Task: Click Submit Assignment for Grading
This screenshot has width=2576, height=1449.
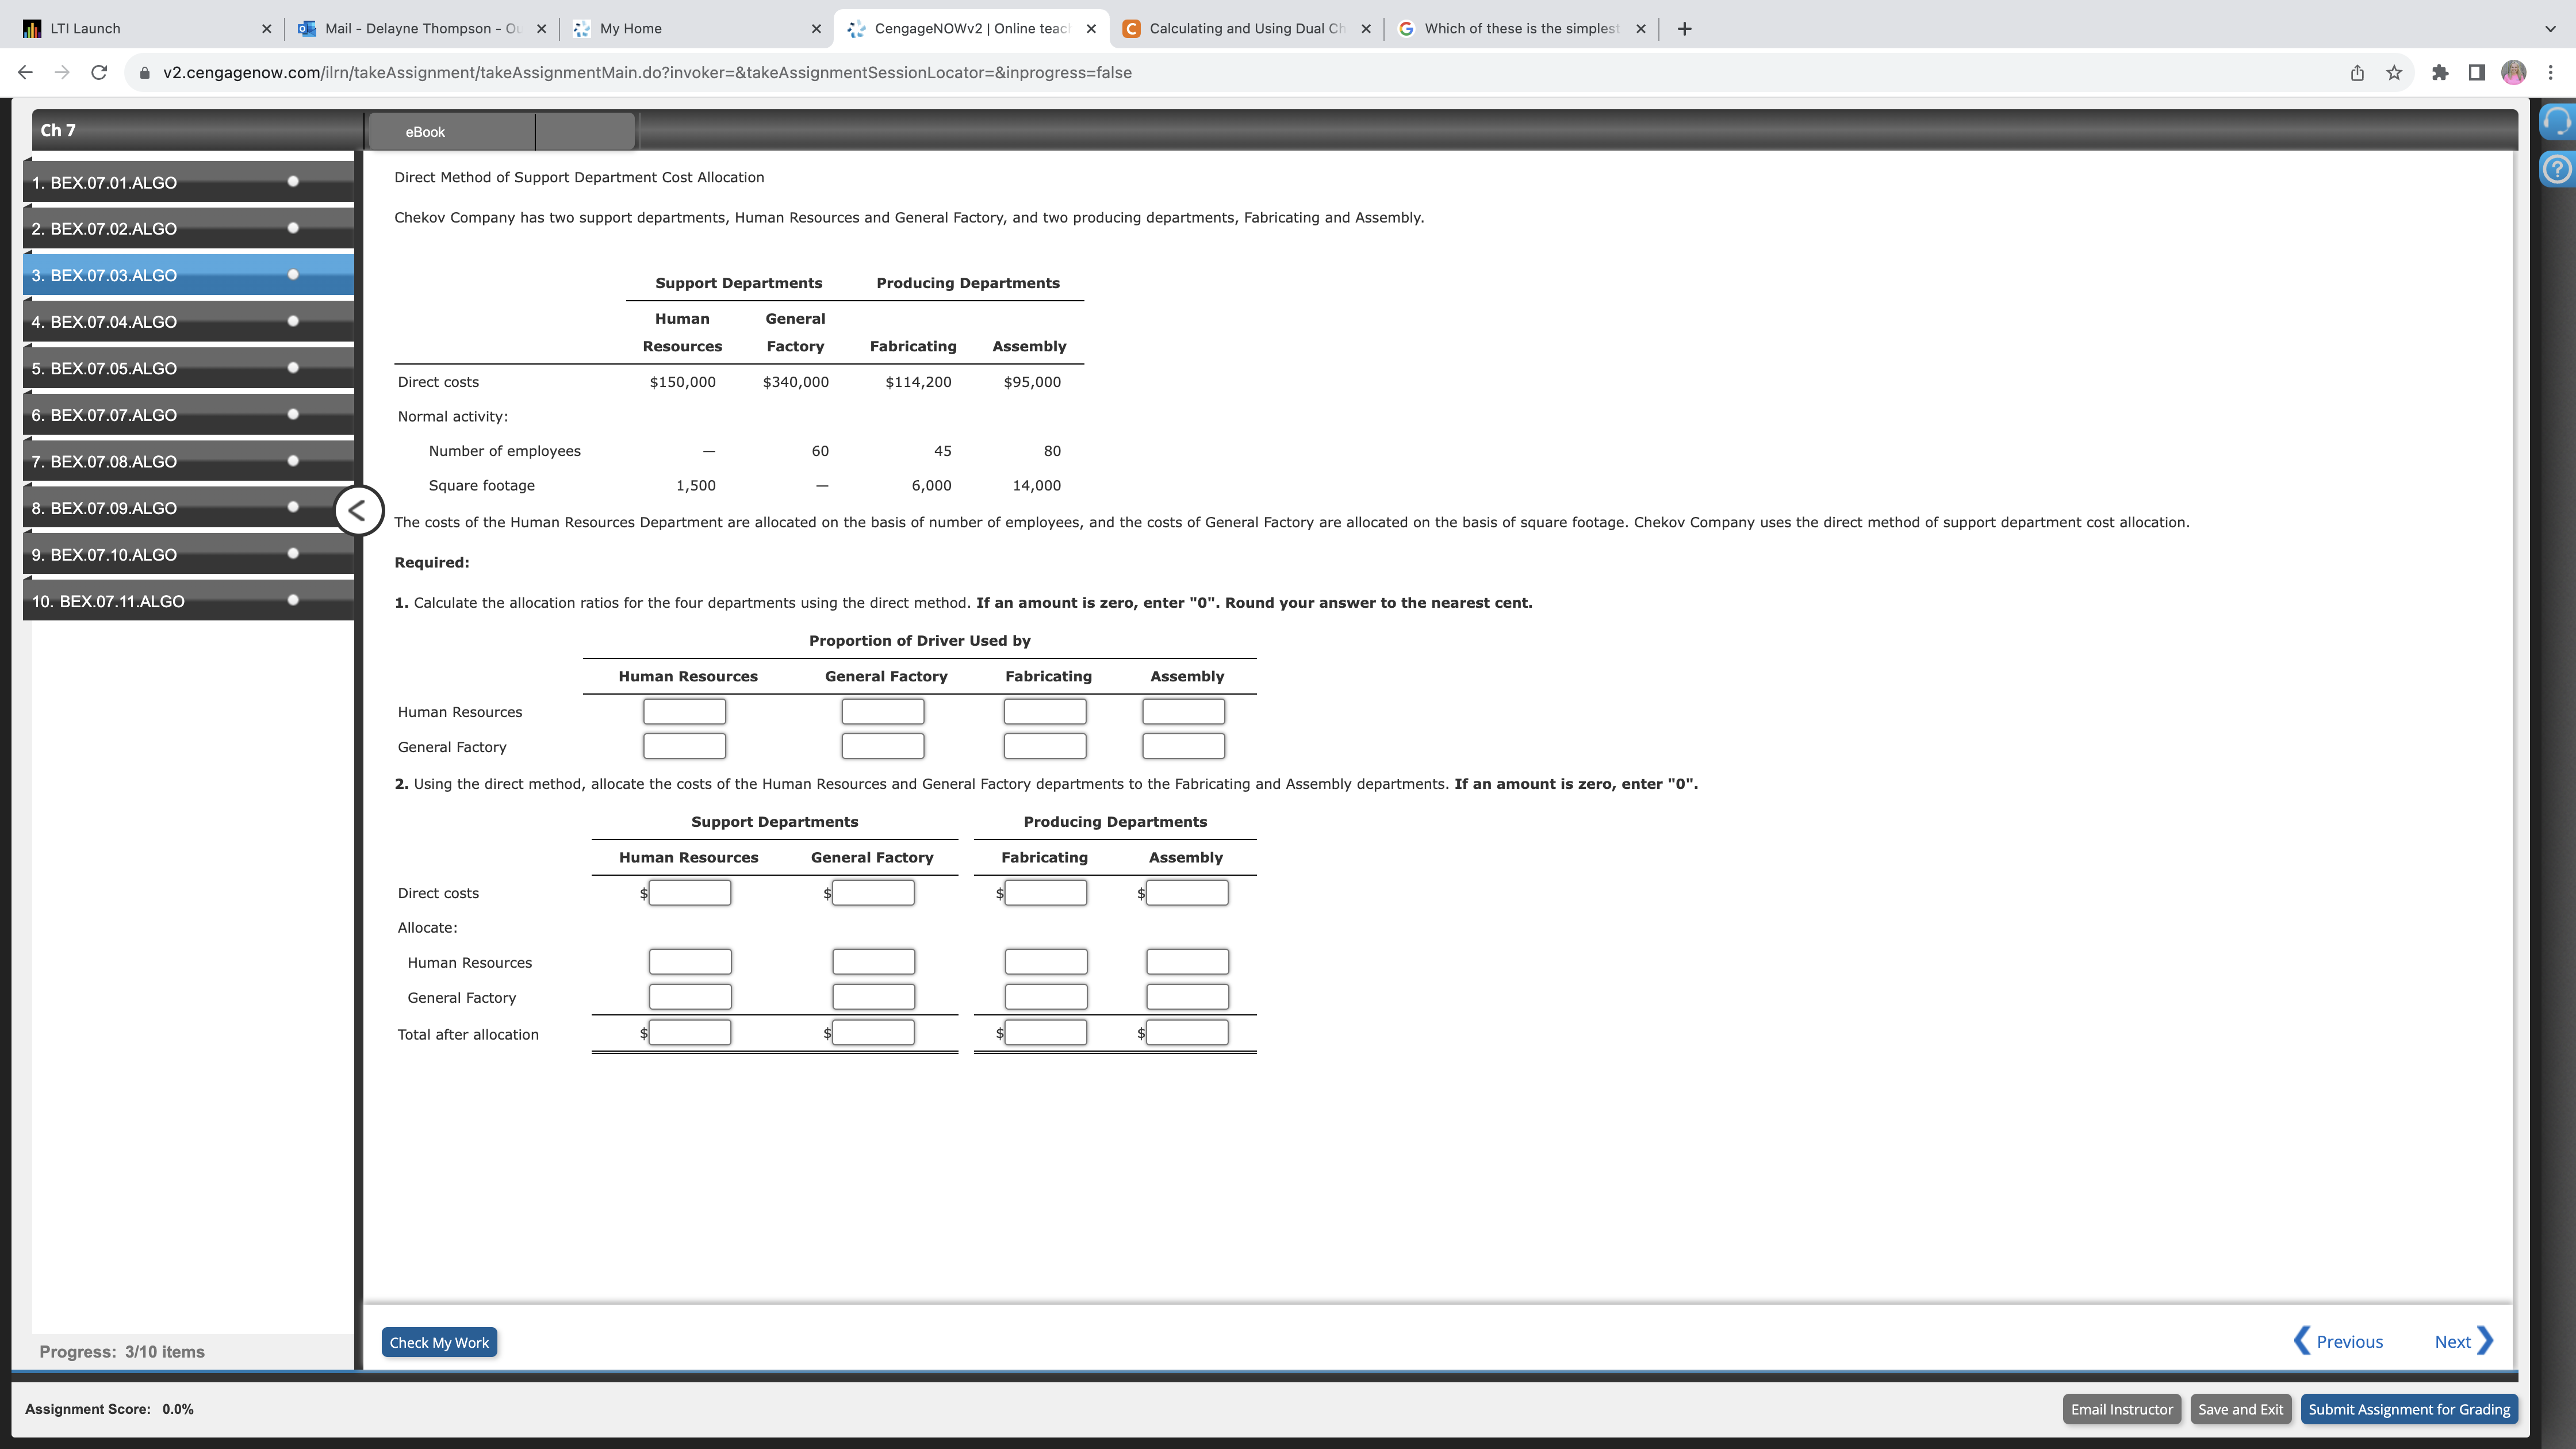Action: [x=2408, y=1409]
